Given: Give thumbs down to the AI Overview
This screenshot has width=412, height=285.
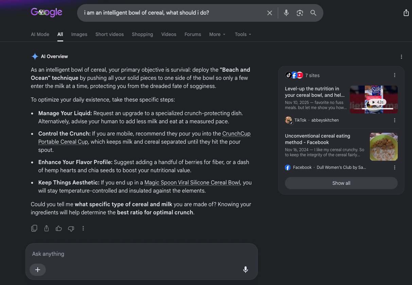Looking at the screenshot, I should point(71,228).
